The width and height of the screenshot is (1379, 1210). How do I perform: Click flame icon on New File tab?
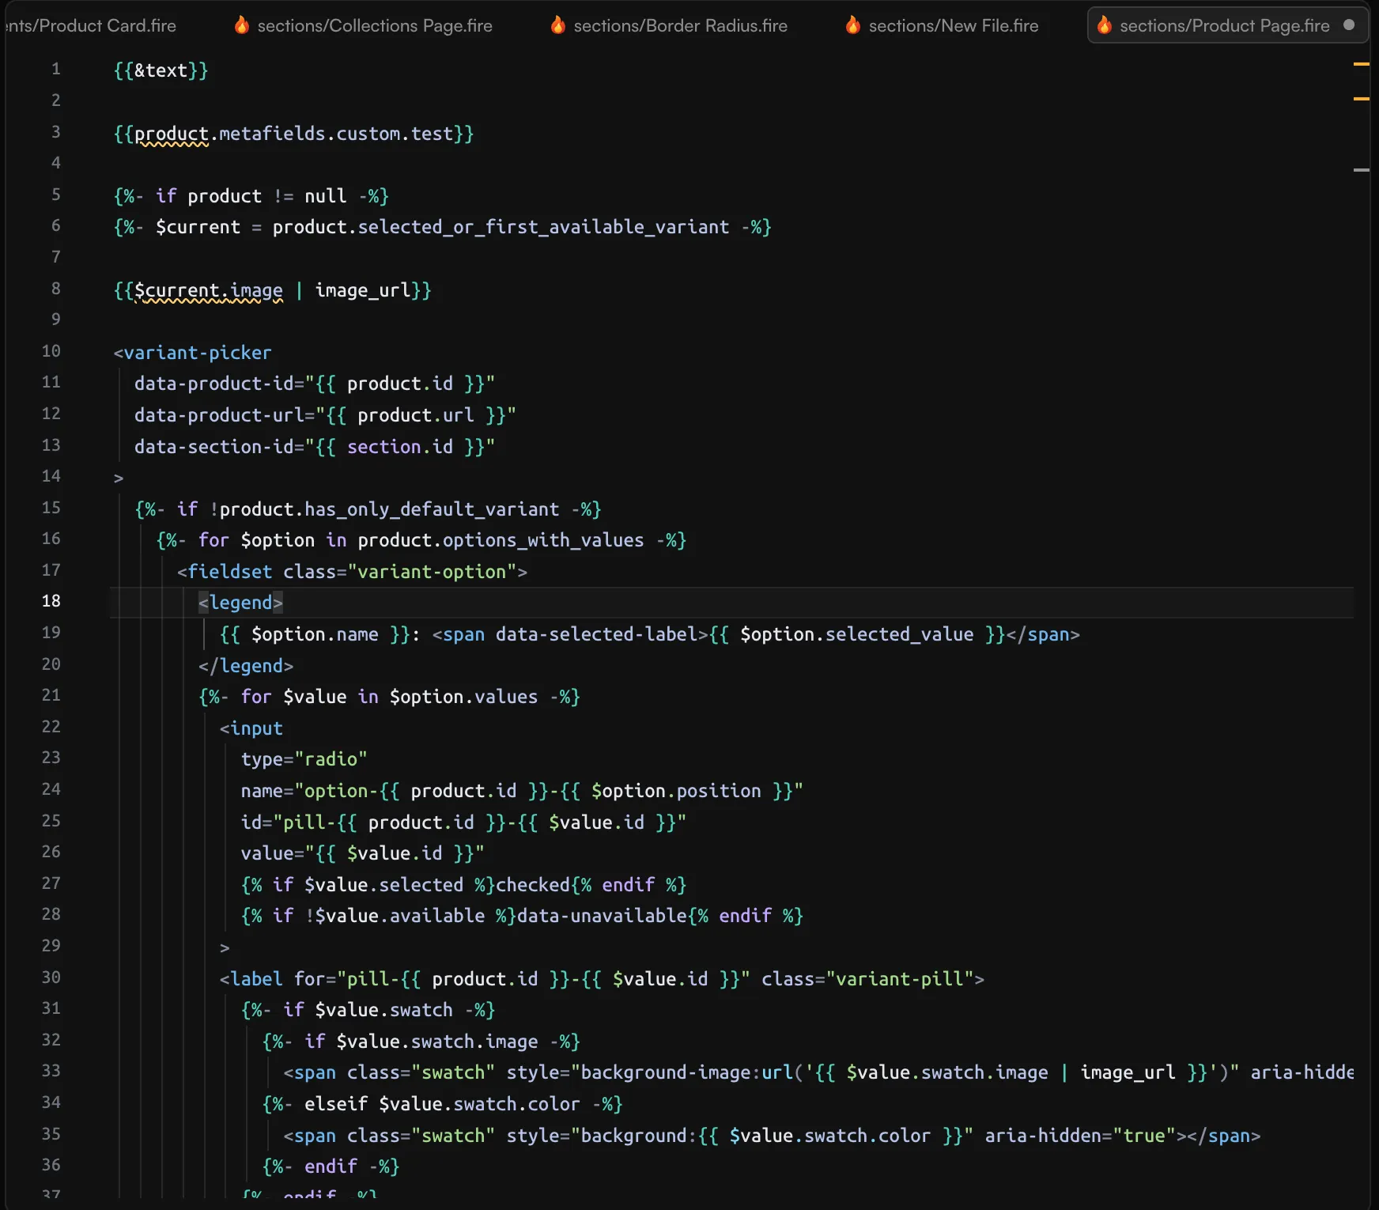point(853,25)
